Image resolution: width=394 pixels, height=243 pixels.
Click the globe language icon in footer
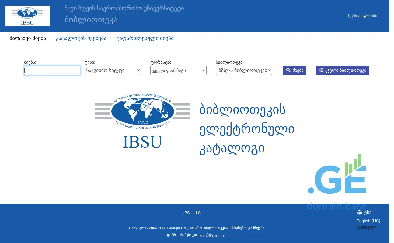[360, 212]
